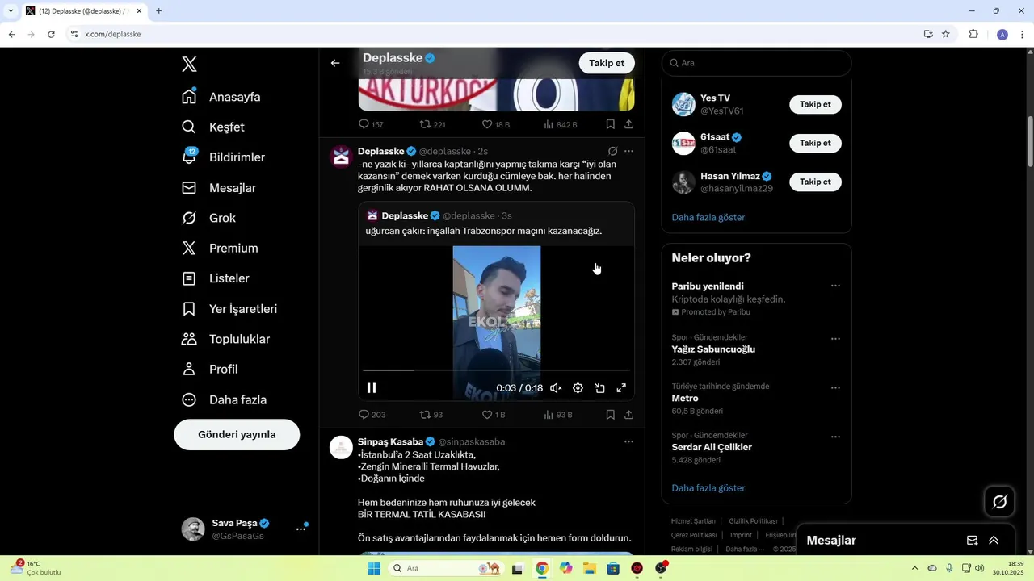Click the taskbar Ara search box

point(446,568)
